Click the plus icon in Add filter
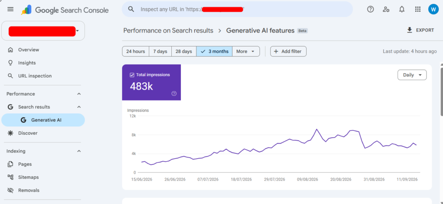This screenshot has width=443, height=204. point(276,52)
